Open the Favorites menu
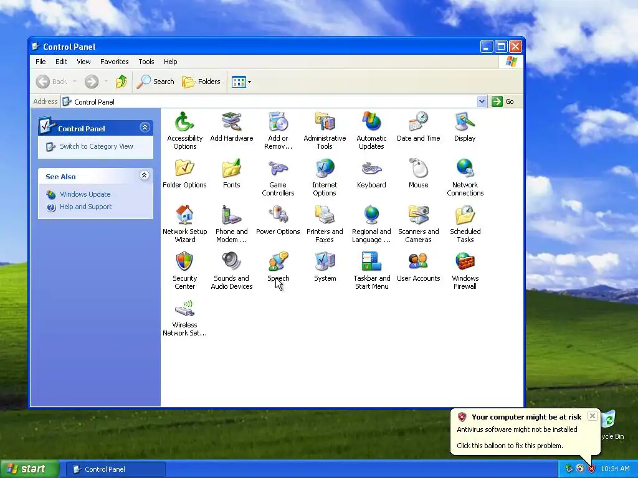Screen dimensions: 638x478 click(115, 62)
